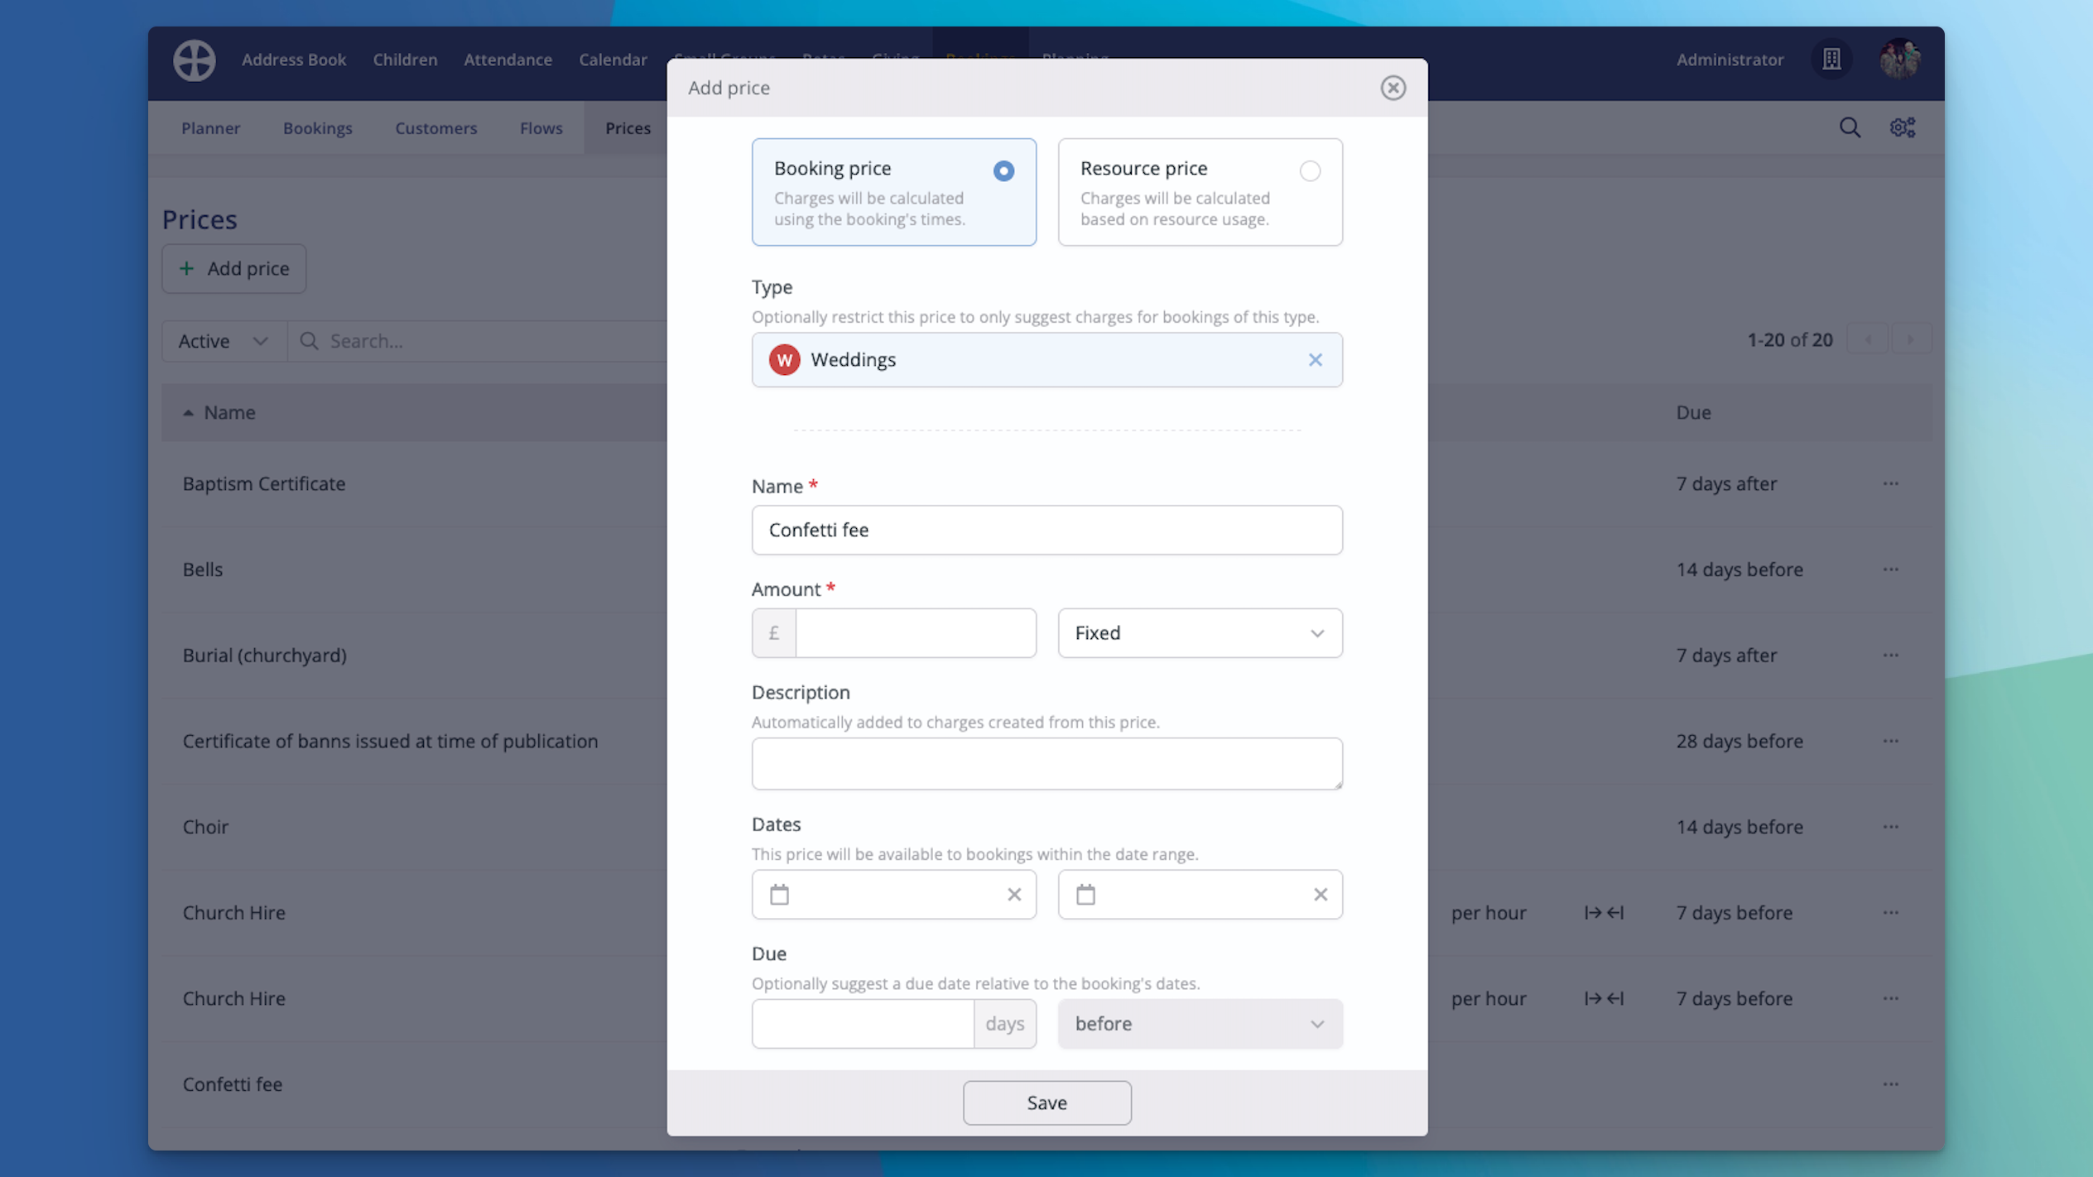The height and width of the screenshot is (1177, 2093).
Task: Close the Add price dialog
Action: 1393,88
